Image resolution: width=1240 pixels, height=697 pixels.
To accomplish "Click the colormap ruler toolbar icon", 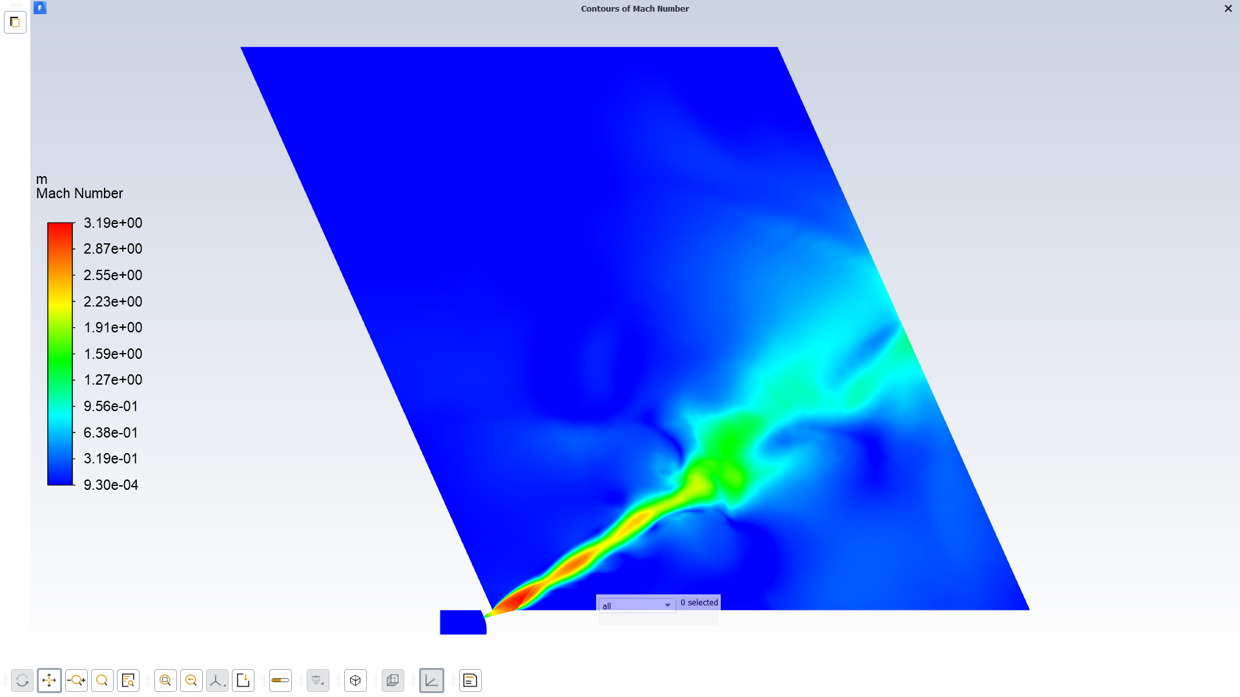I will [x=280, y=680].
